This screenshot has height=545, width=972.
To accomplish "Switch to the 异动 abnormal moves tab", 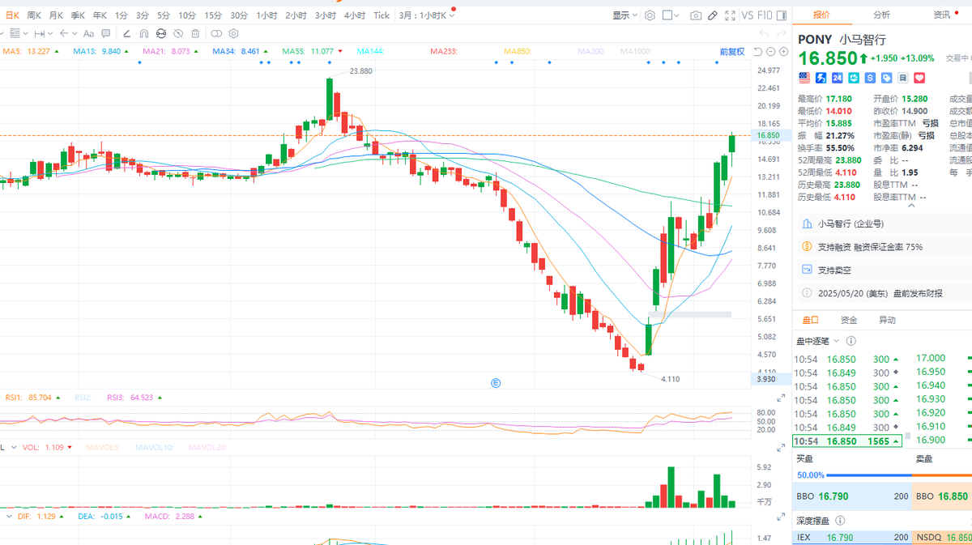I will [x=887, y=320].
